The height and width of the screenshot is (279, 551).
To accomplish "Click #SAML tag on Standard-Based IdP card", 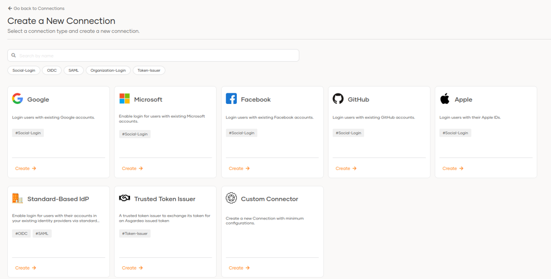I will pos(42,233).
